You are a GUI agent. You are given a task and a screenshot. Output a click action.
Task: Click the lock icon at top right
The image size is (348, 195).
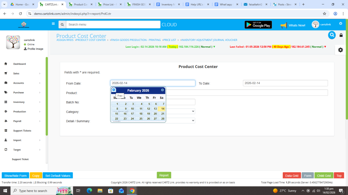click(x=341, y=35)
